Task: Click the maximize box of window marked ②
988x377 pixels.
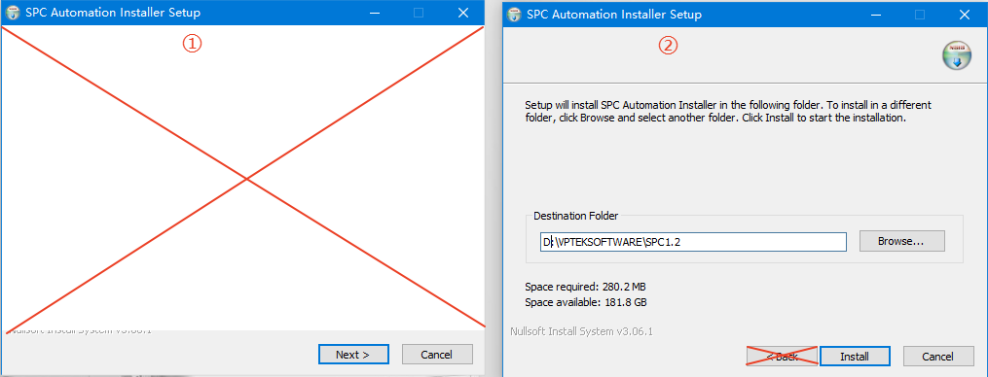Action: click(920, 14)
